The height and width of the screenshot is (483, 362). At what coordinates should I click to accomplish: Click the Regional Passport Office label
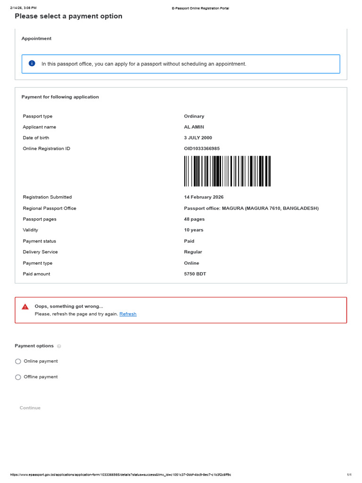coord(49,208)
